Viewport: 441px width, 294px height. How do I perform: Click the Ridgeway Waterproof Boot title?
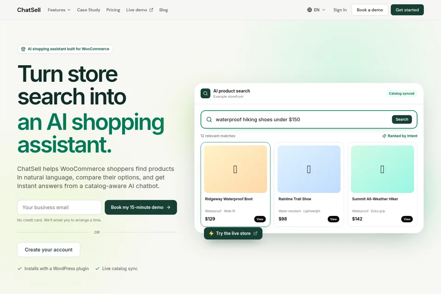point(229,199)
